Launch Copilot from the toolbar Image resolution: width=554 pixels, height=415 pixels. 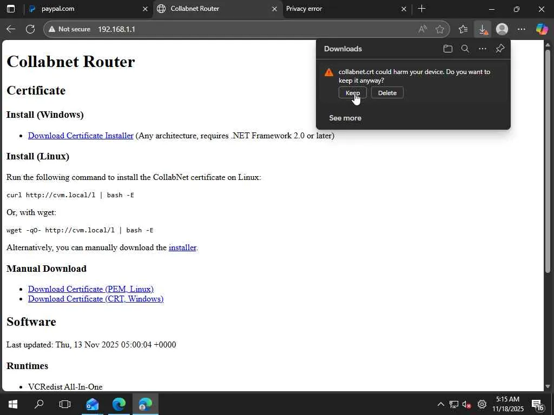coord(542,29)
